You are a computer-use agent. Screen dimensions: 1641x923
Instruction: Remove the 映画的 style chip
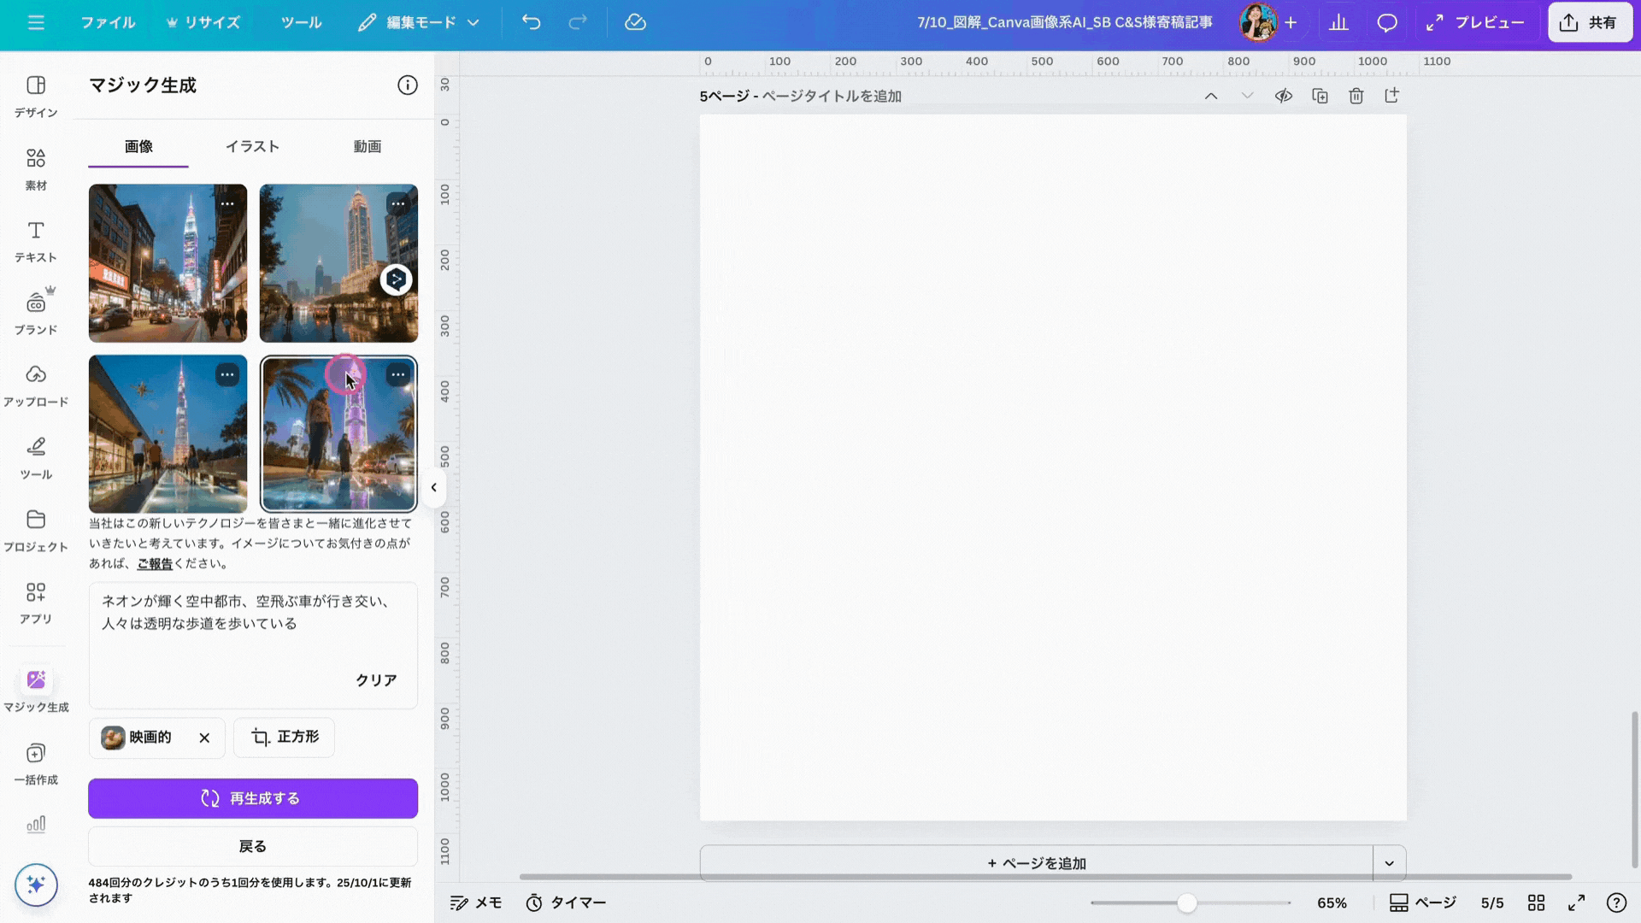(x=204, y=738)
